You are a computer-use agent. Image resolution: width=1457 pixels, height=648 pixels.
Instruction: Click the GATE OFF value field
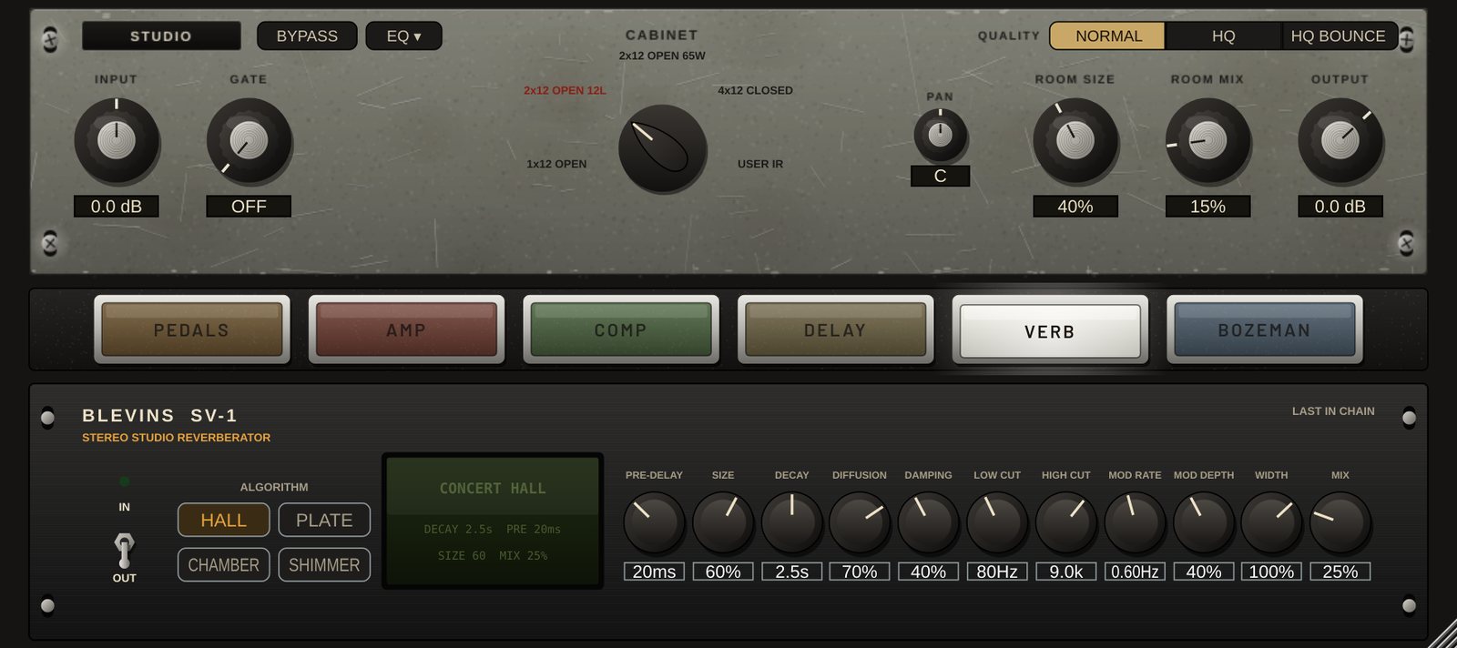point(249,207)
